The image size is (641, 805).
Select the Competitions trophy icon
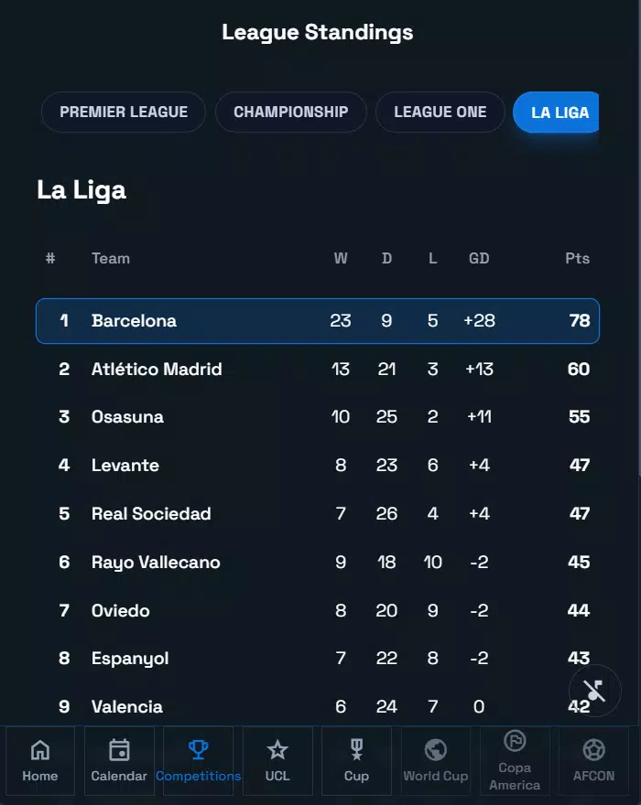click(198, 751)
